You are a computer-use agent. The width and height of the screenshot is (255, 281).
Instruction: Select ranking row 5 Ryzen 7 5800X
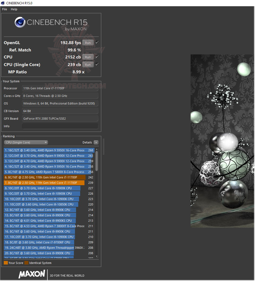click(49, 172)
